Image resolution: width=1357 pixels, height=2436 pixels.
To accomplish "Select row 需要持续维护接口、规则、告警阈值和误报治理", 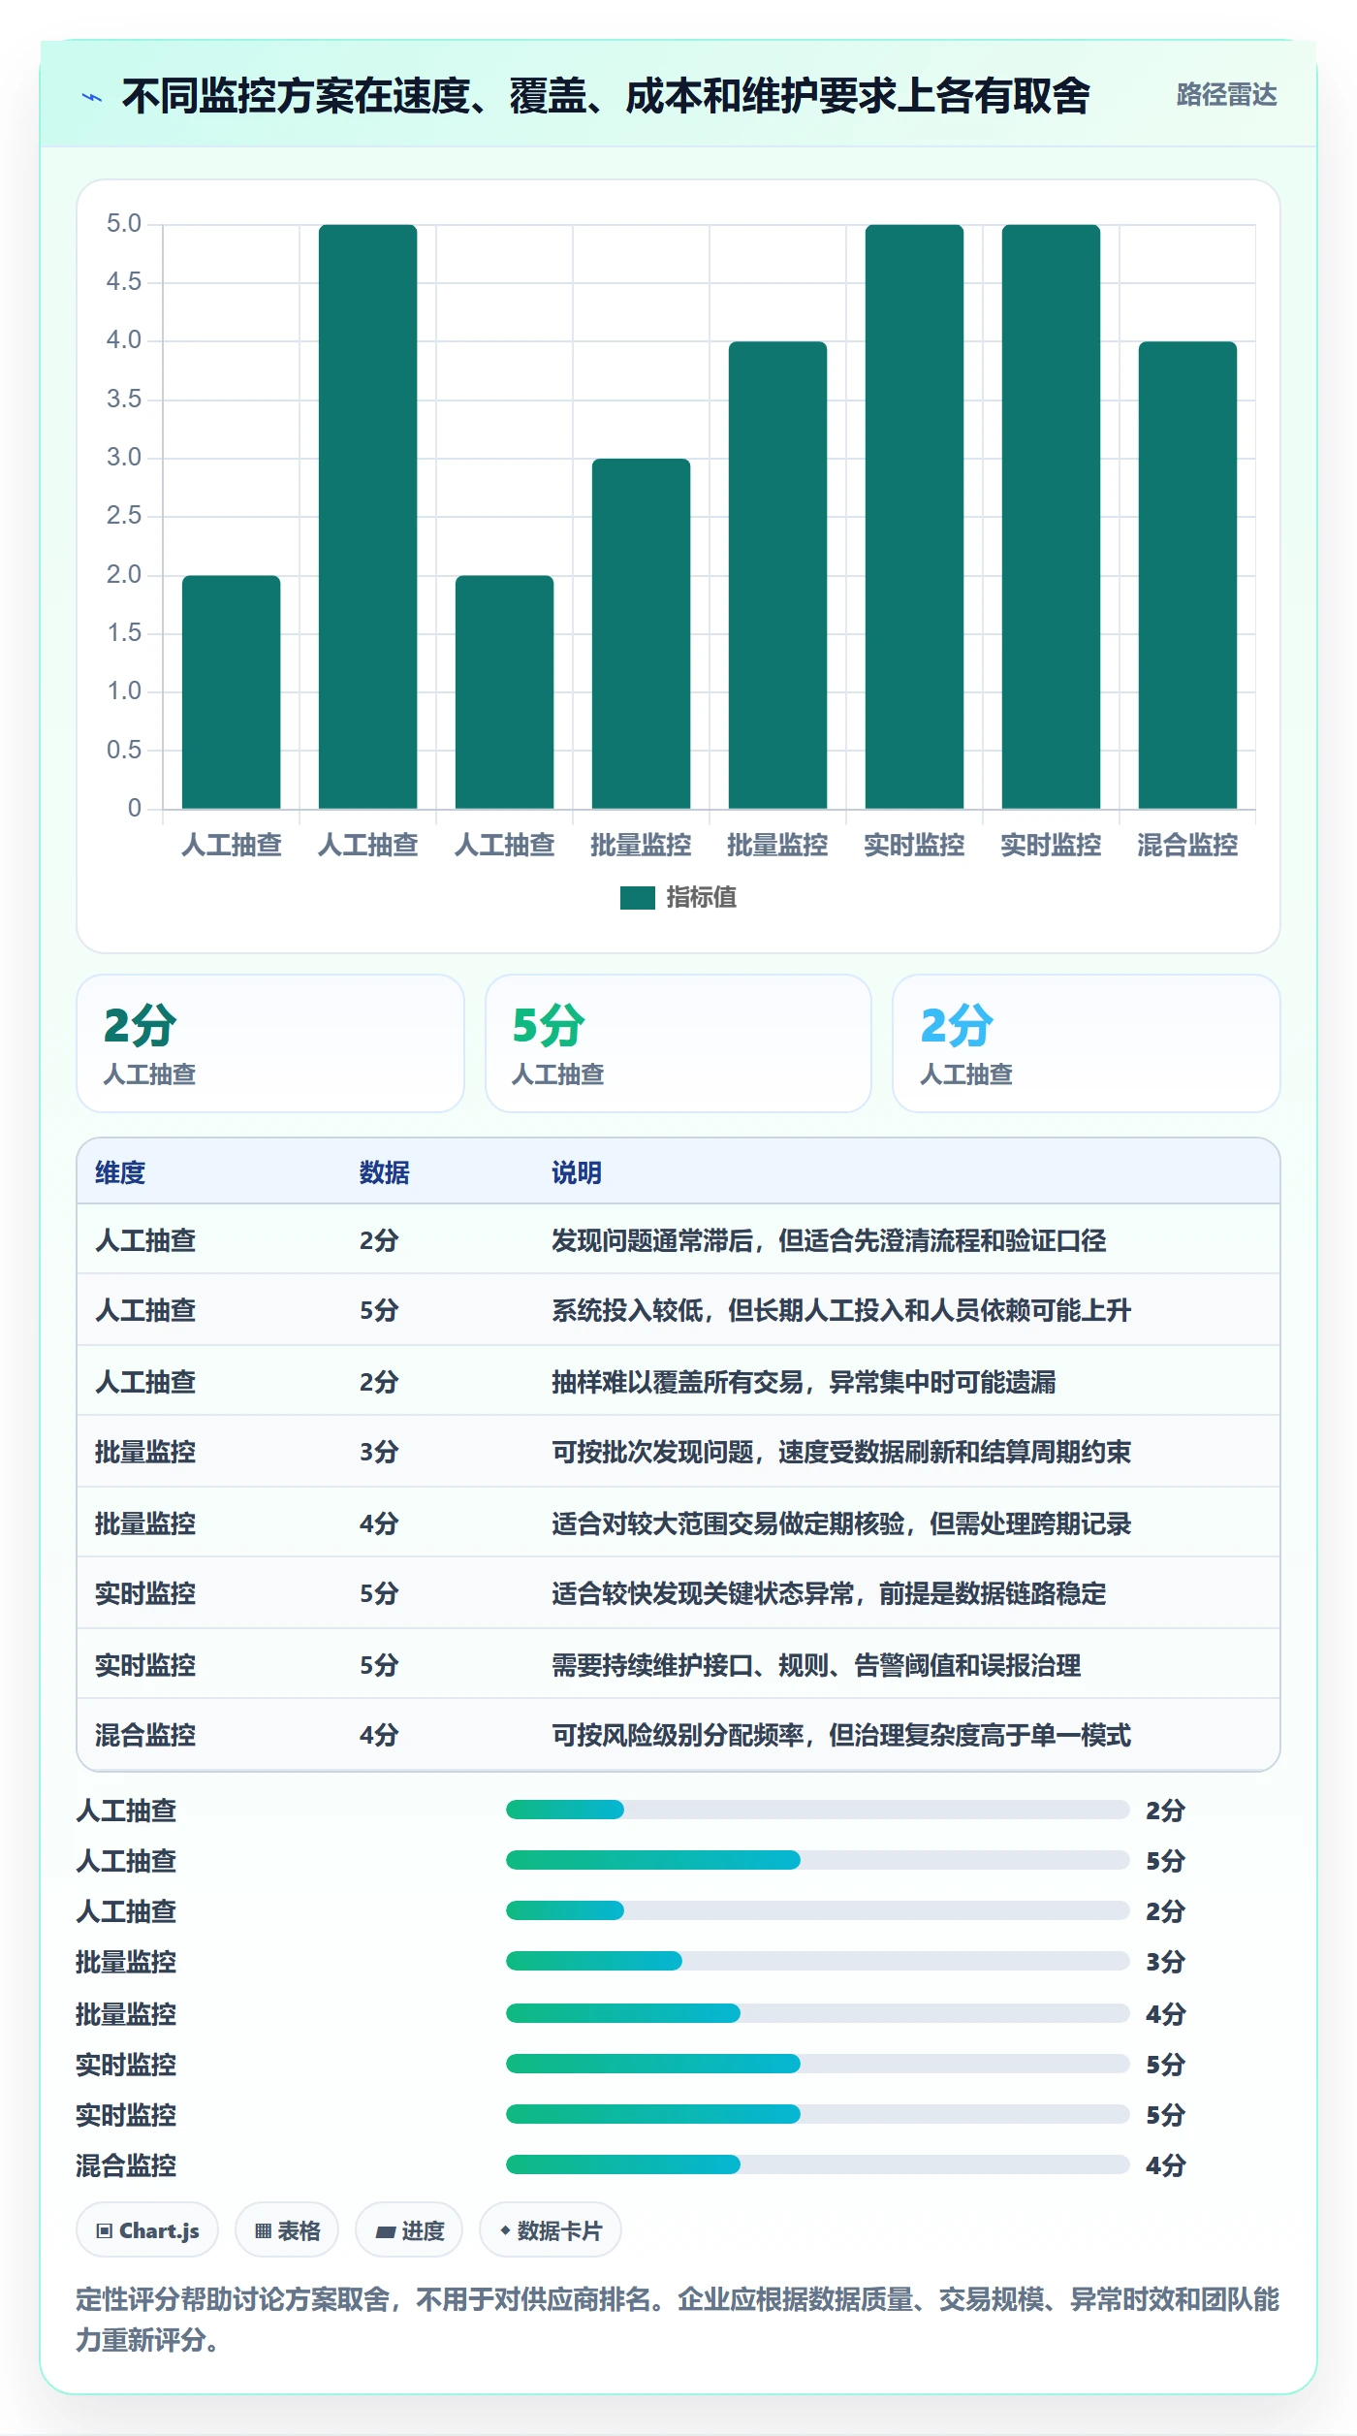I will coord(678,1664).
